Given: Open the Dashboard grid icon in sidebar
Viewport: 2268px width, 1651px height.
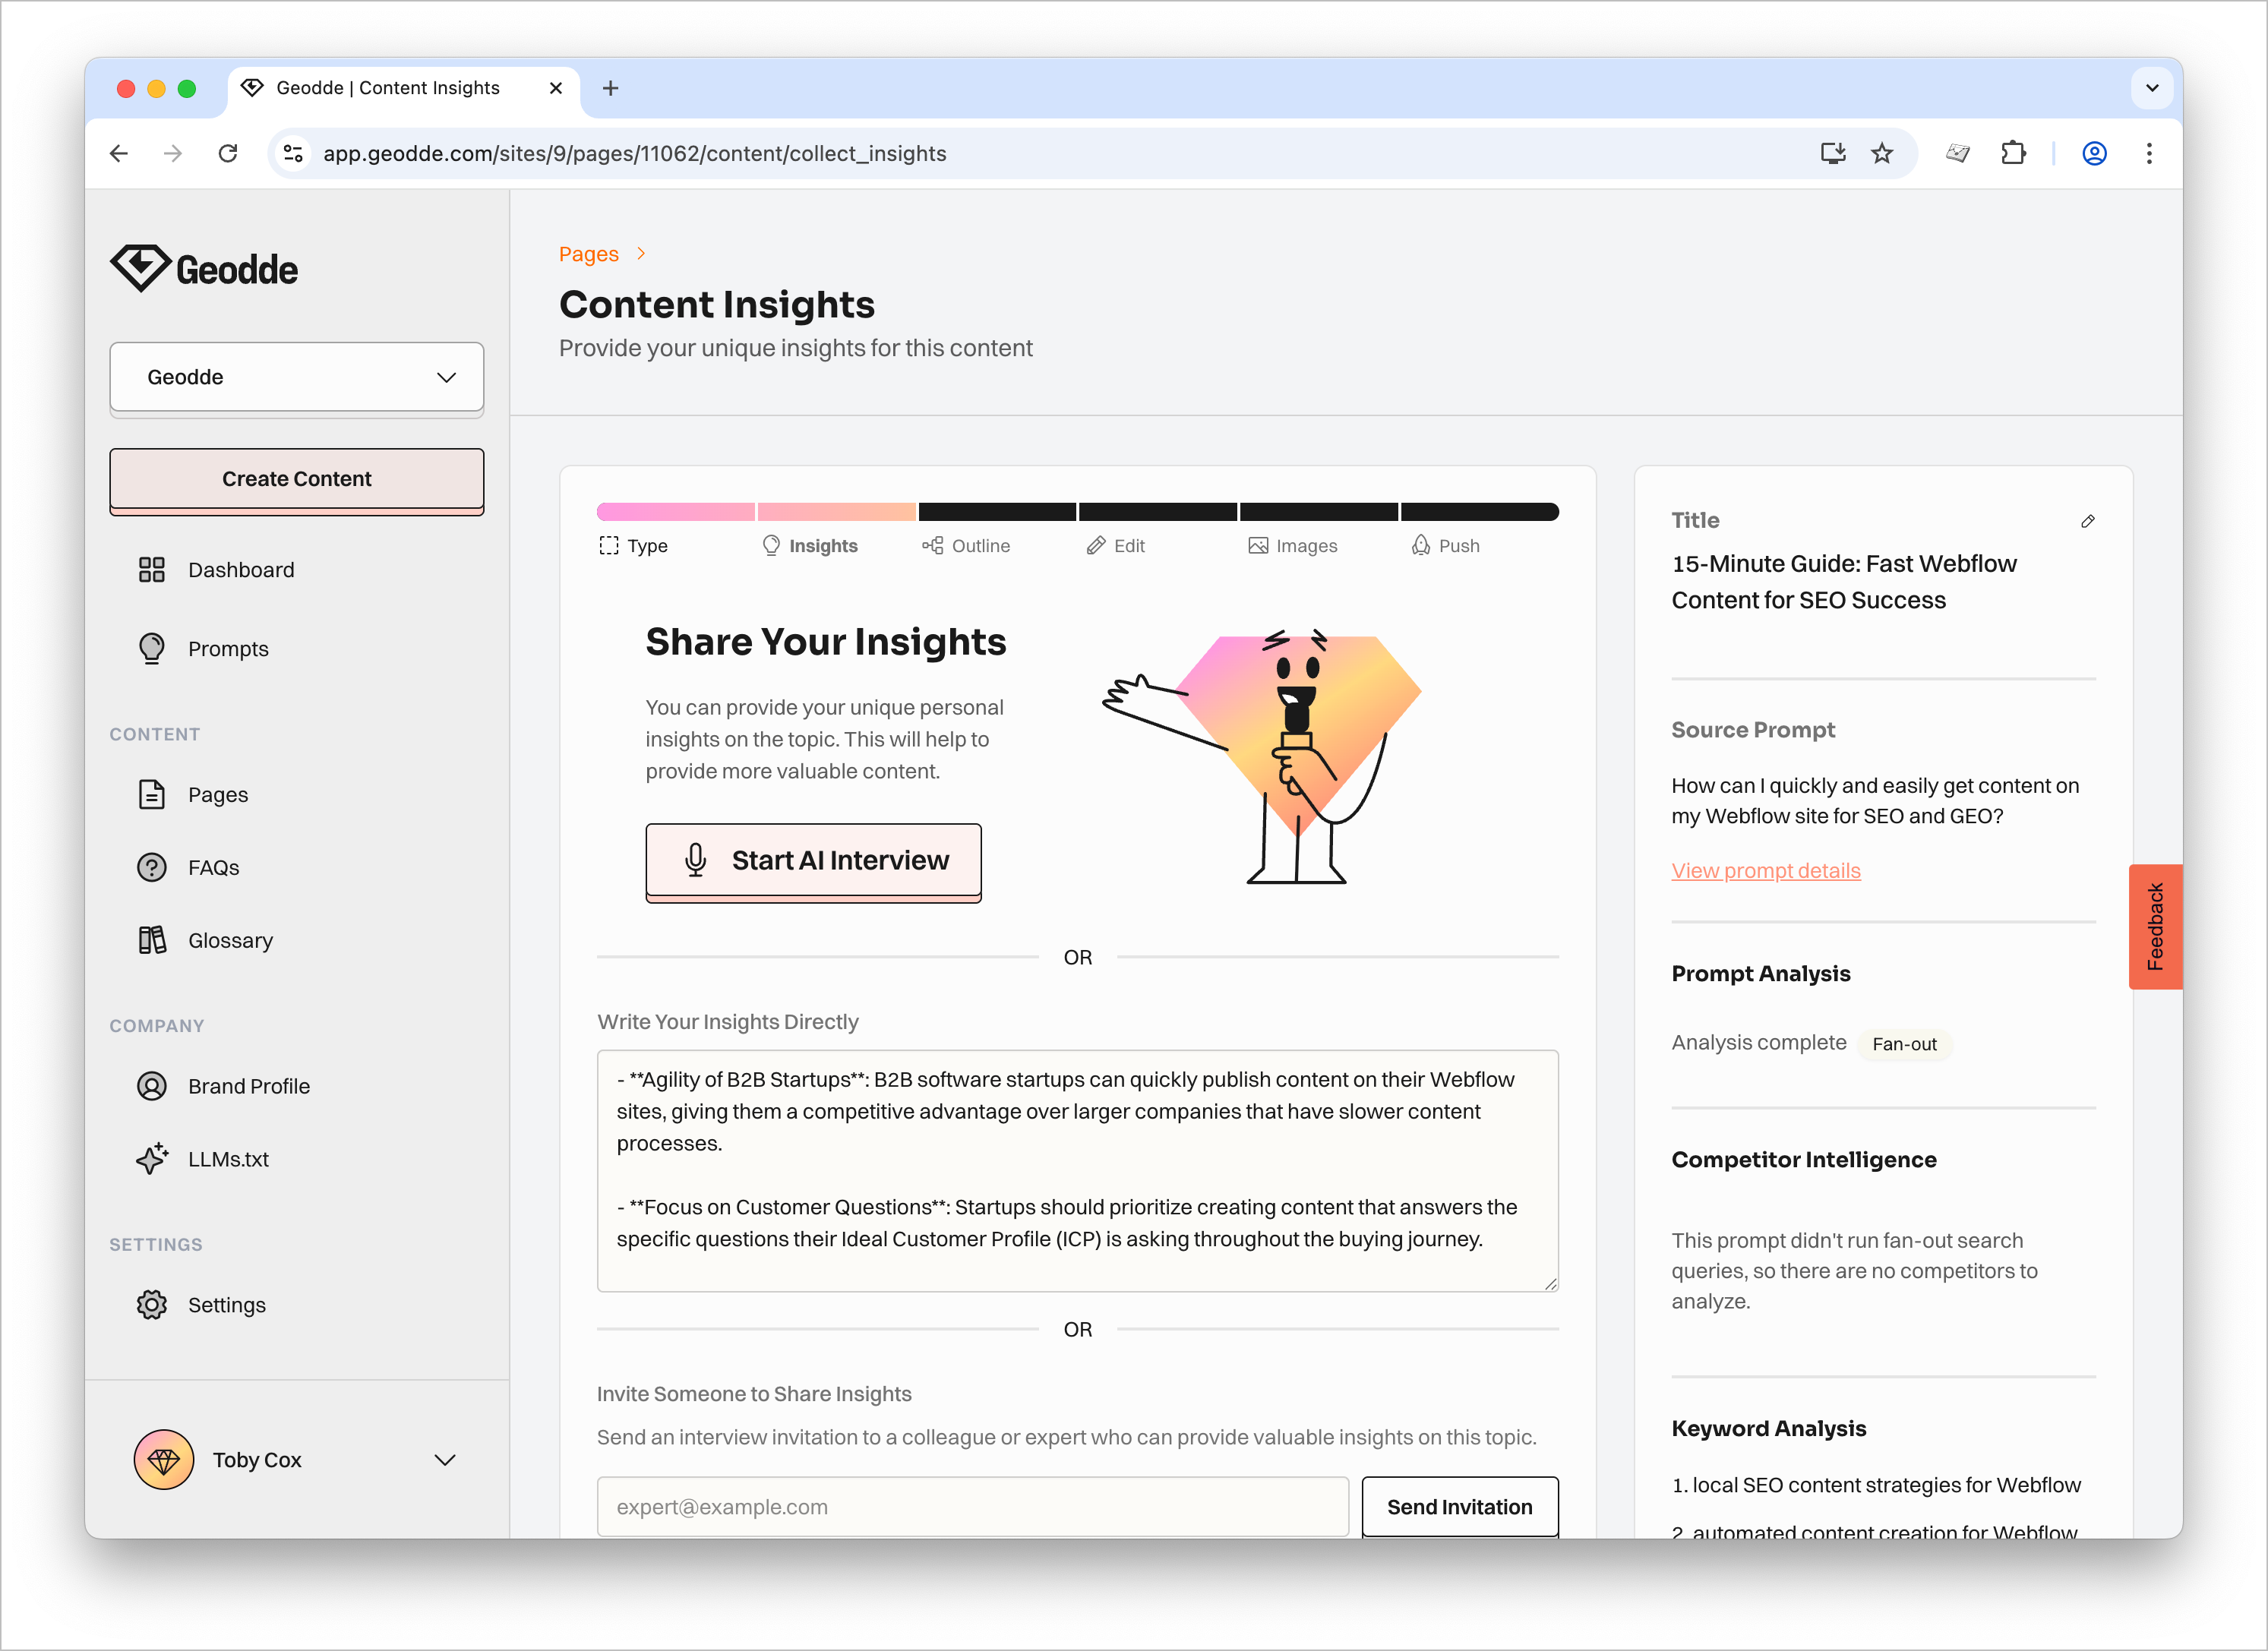Looking at the screenshot, I should click(x=151, y=570).
